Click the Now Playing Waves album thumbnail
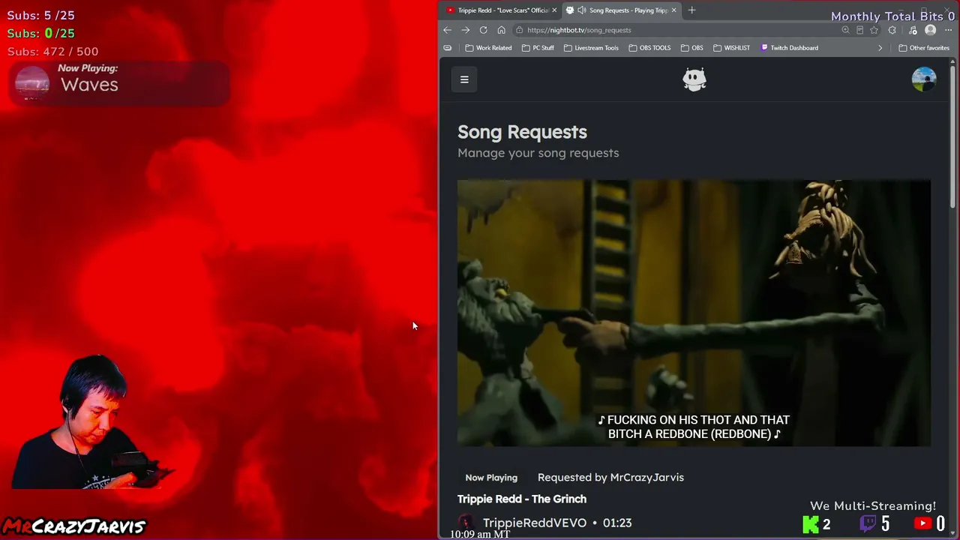The image size is (960, 540). (32, 82)
